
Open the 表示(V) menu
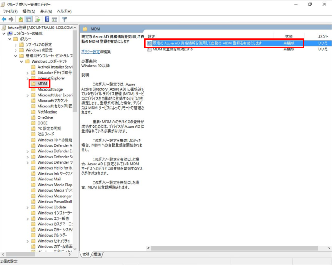[46, 11]
